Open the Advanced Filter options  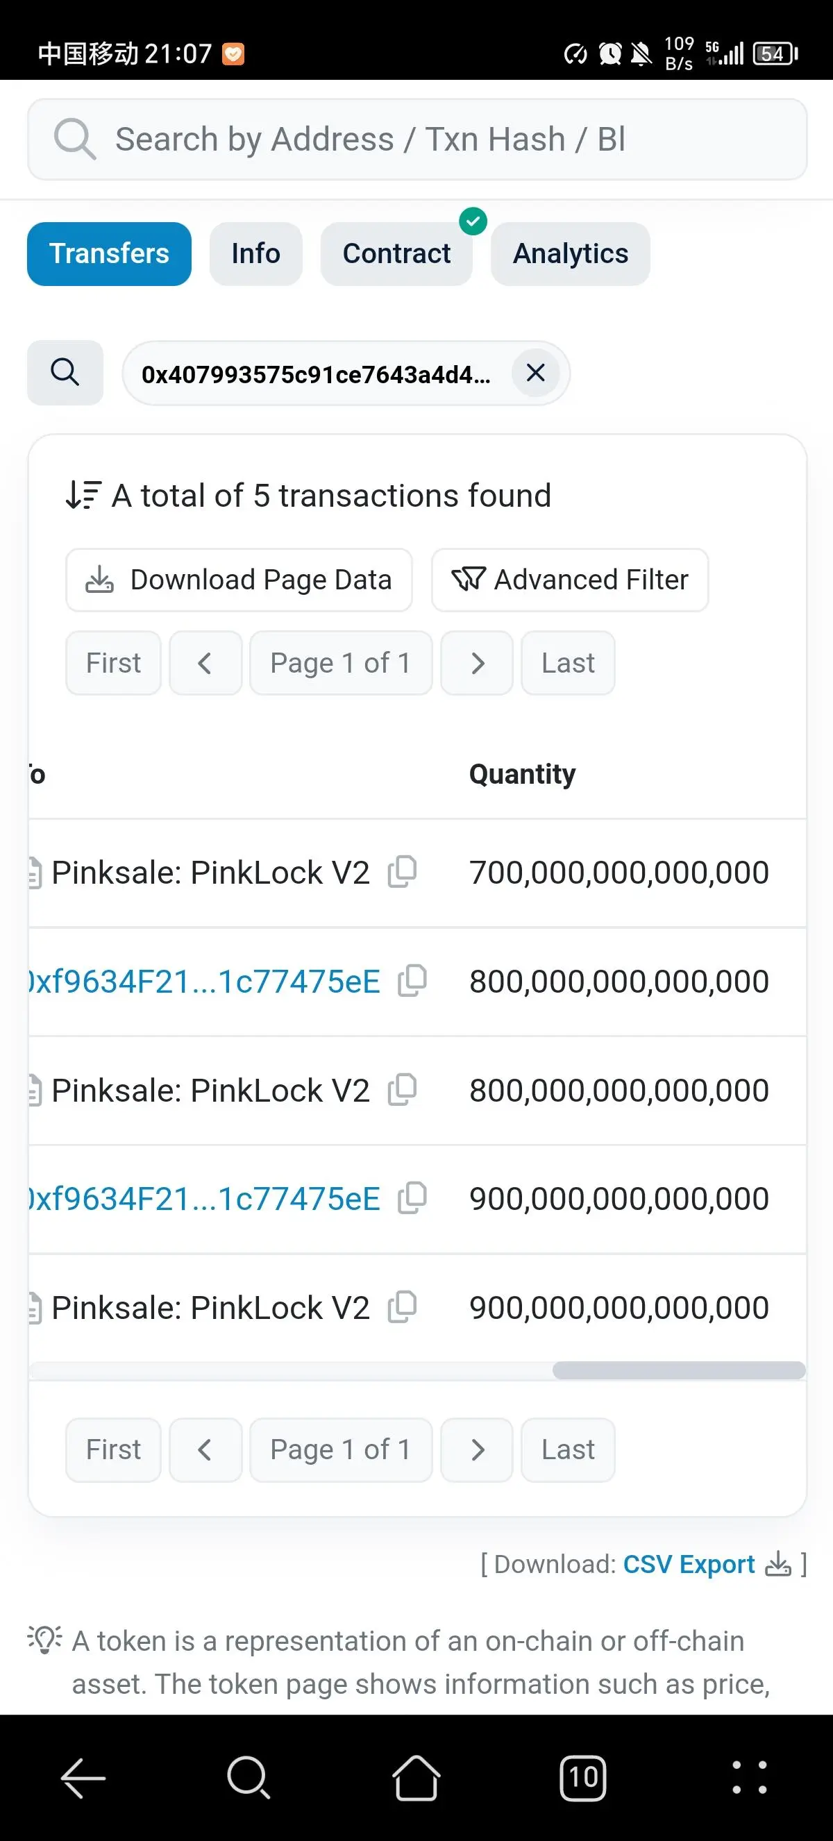coord(569,580)
